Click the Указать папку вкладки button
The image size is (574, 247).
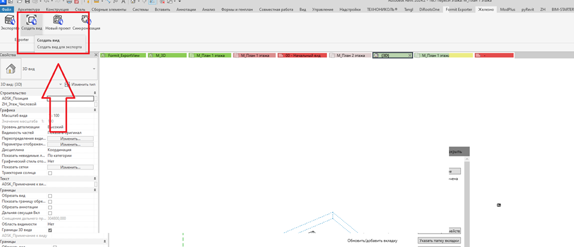[439, 241]
